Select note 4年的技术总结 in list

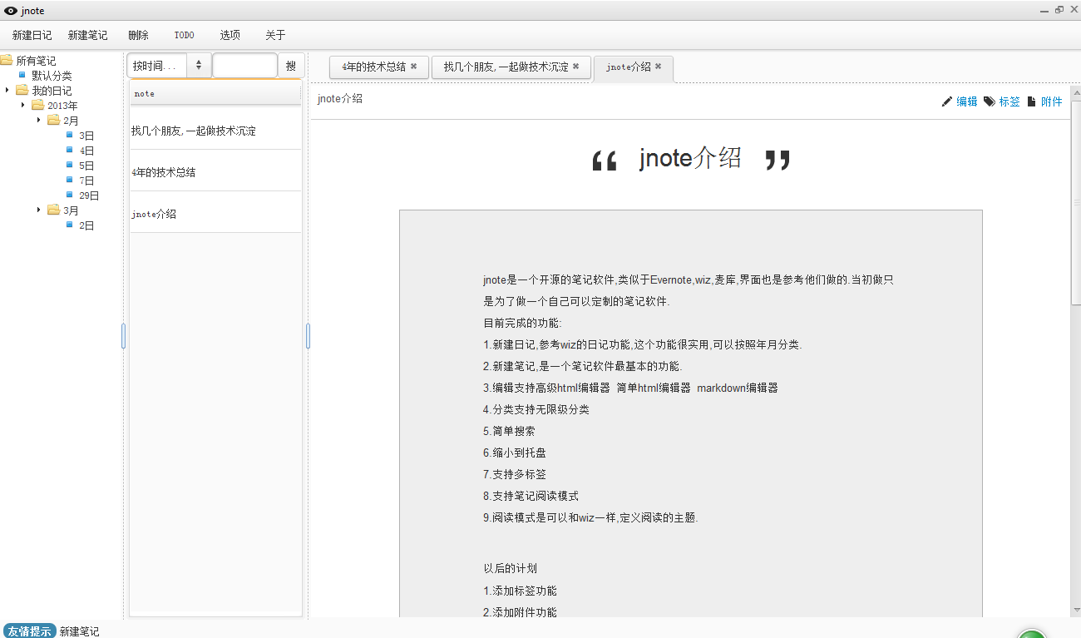click(x=215, y=172)
